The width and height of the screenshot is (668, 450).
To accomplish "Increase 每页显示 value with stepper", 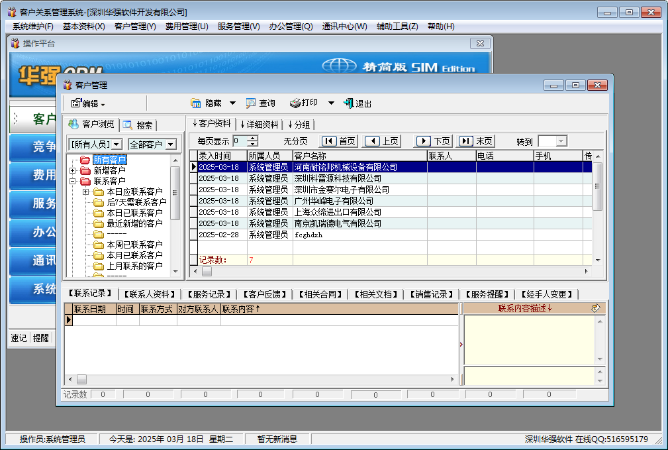I will pos(253,139).
